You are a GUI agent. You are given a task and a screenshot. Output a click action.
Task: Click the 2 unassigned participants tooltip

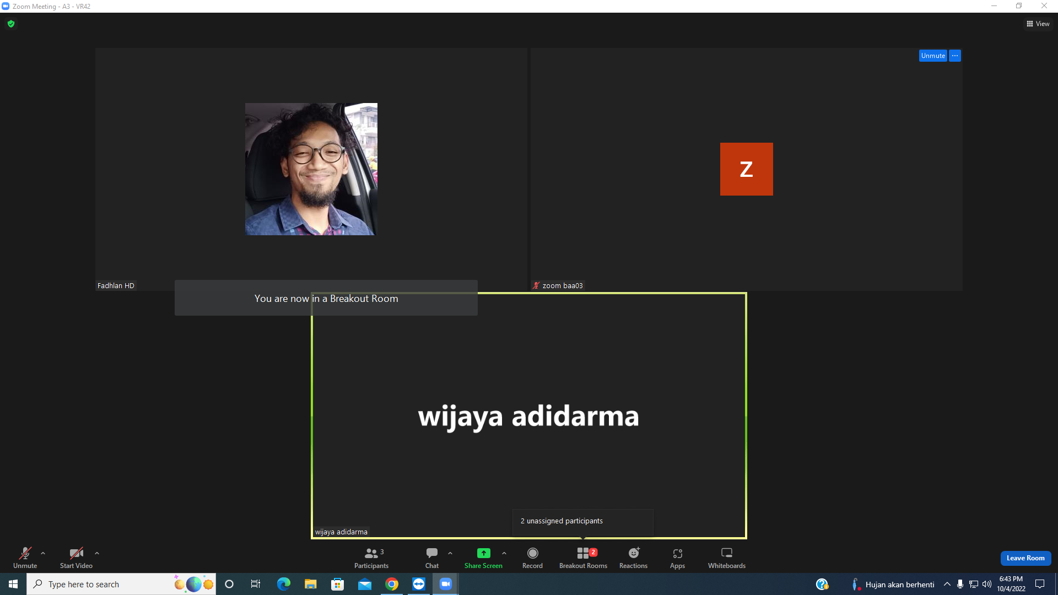coord(582,521)
